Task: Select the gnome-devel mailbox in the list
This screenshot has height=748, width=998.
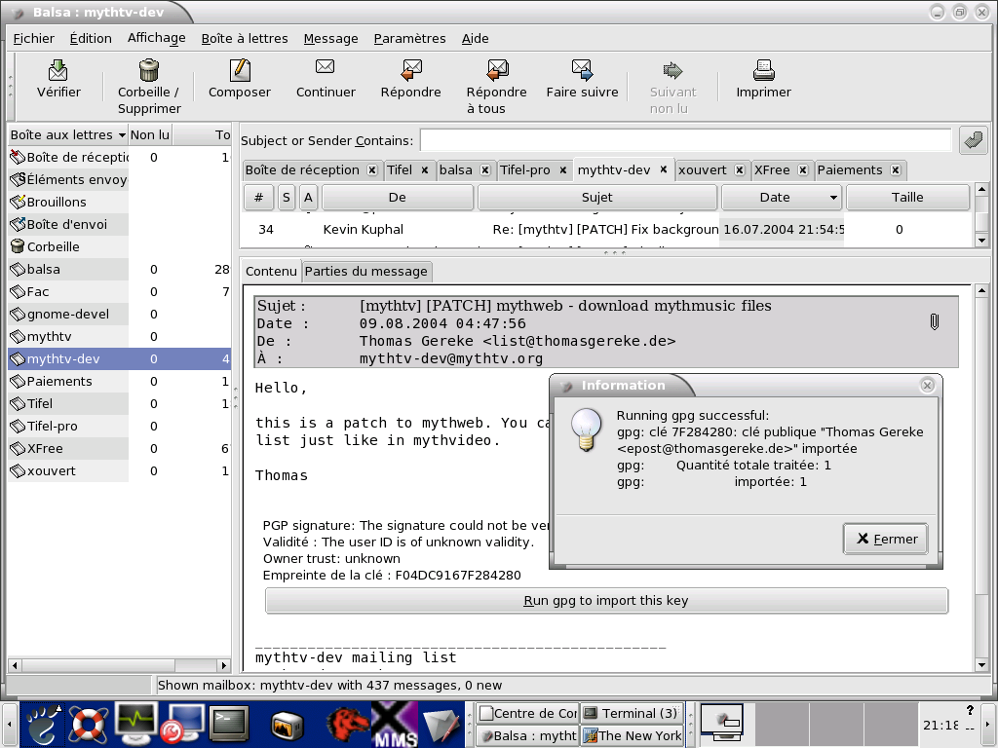Action: click(67, 314)
